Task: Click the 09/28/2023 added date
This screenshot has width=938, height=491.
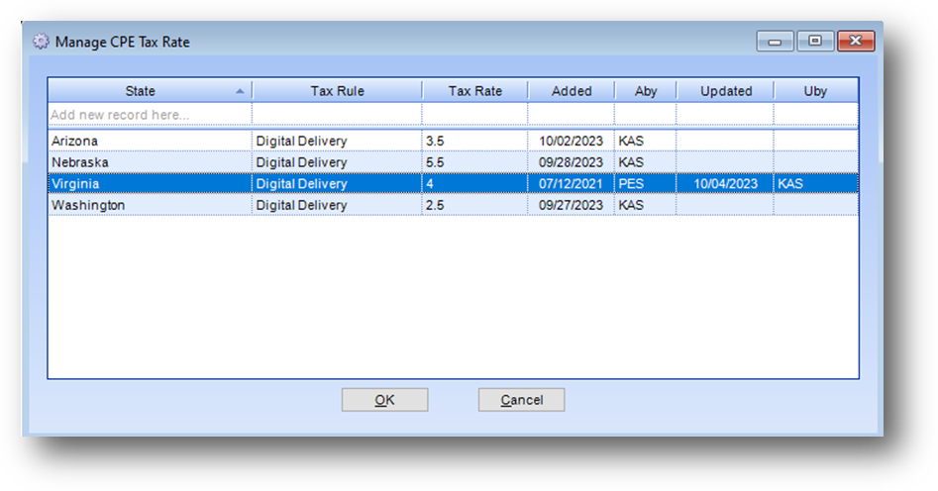Action: click(x=572, y=162)
